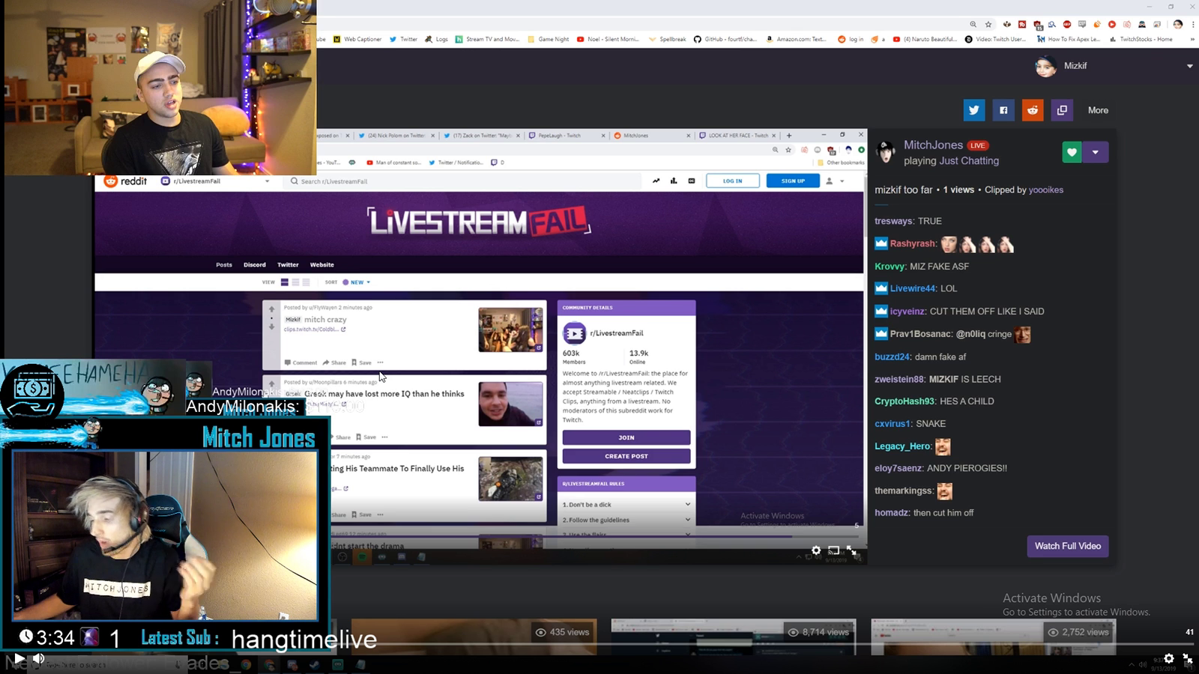Upvote the 'mitch crazy' post
The image size is (1199, 674).
272,309
